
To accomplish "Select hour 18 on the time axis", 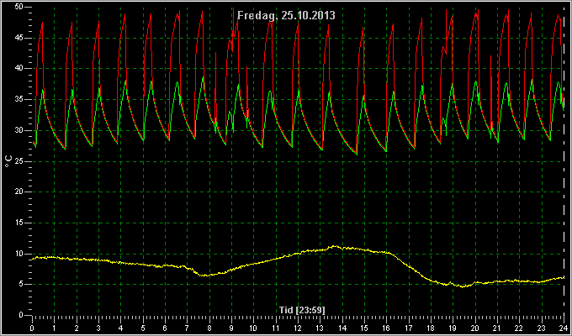I will click(431, 328).
